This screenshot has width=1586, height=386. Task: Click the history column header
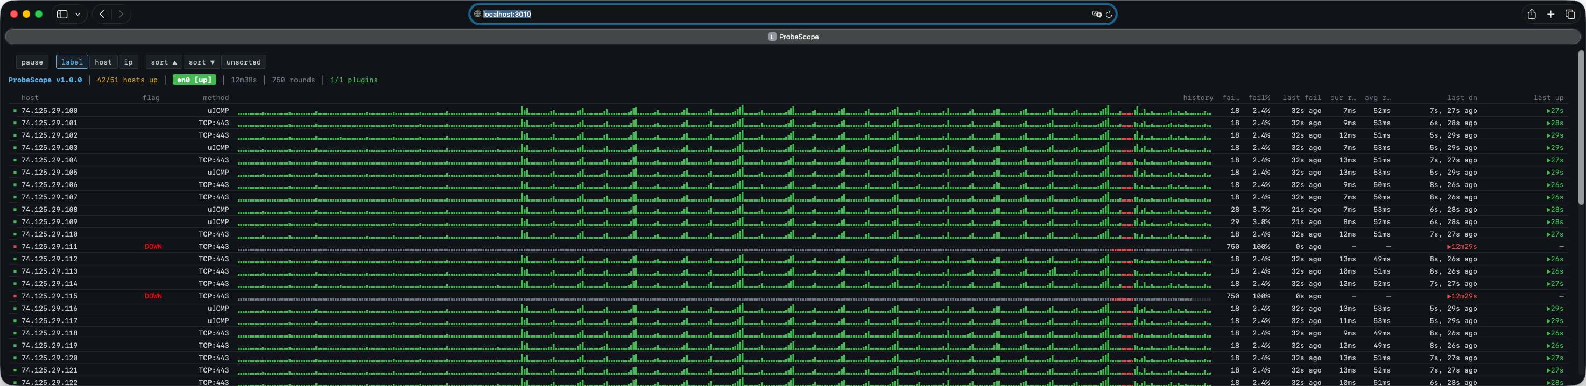(1198, 98)
